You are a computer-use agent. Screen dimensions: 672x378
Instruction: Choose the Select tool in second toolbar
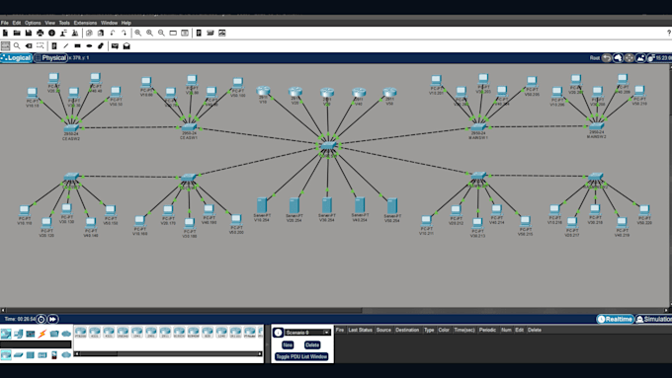(6, 45)
